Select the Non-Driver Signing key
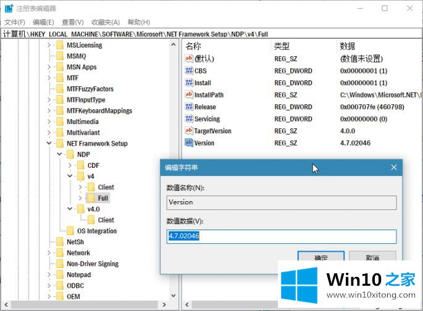This screenshot has height=311, width=423. tap(93, 264)
